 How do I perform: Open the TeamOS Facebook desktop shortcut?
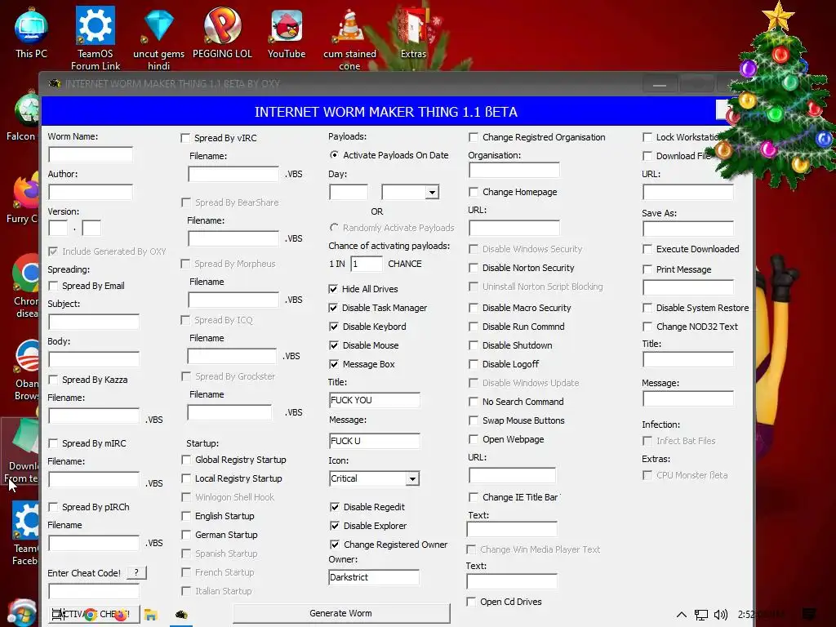pos(24,533)
